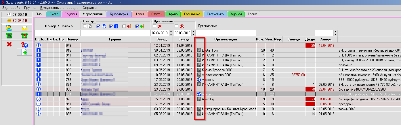Click the guest person icon in left panel
Screen dimensions: 401x125
(9, 28)
